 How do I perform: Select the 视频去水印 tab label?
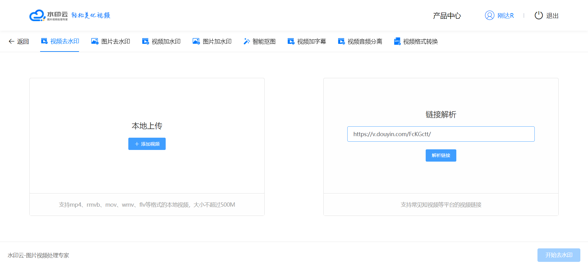pos(65,41)
